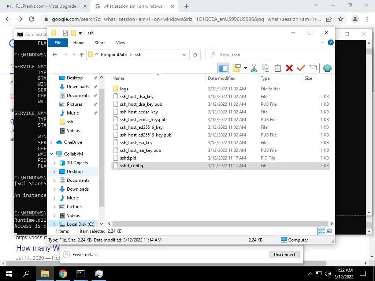375x281 pixels.
Task: Open dropdown arrow beside folder options icon
Action: pos(245,68)
